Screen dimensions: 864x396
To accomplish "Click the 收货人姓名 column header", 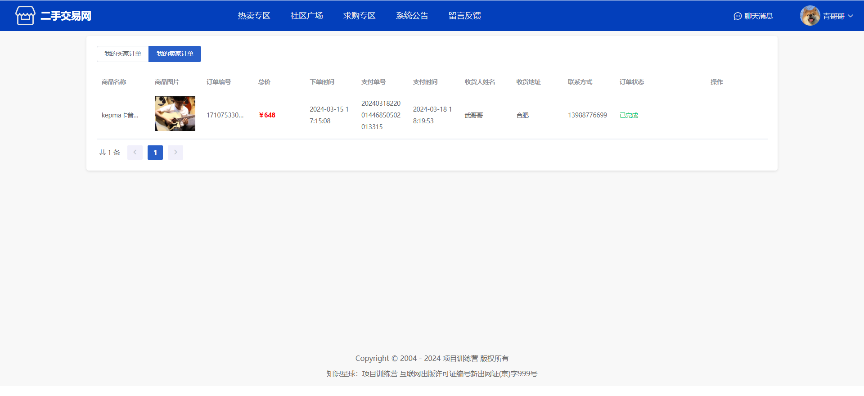I will pos(480,82).
